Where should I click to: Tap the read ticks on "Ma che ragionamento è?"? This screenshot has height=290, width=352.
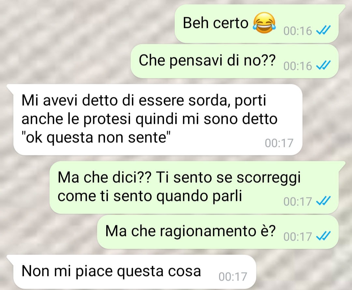[323, 236]
